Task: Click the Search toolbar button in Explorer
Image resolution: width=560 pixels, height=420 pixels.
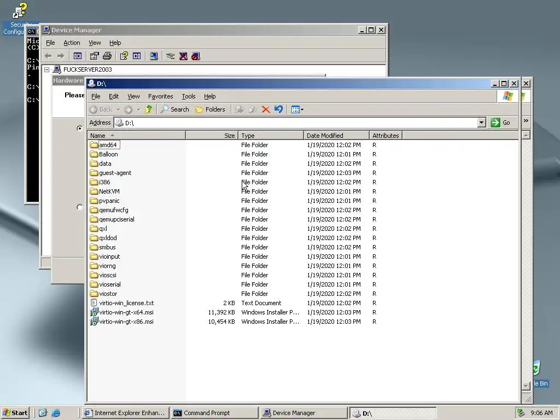Action: [174, 109]
